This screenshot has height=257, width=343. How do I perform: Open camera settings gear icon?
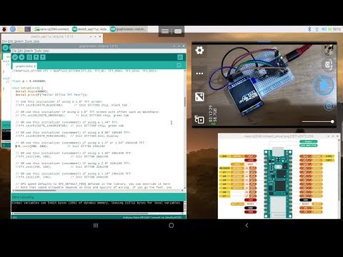point(199,50)
